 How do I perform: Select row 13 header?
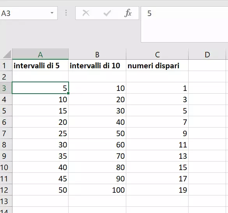tap(6, 201)
